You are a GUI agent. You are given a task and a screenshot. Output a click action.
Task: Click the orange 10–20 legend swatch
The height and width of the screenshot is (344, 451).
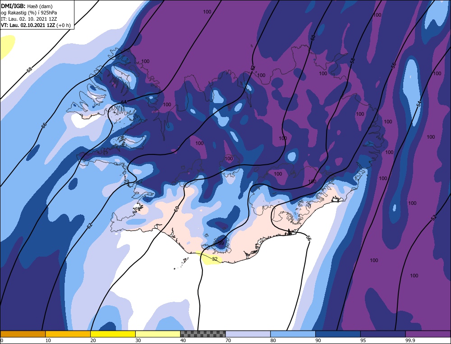tap(68, 334)
